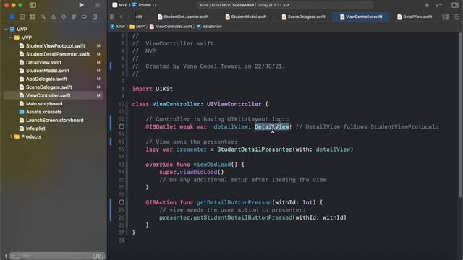
Task: Collapse the MVP project root
Action: pos(6,30)
